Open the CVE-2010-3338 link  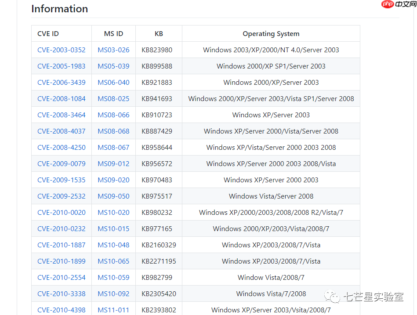click(x=62, y=294)
